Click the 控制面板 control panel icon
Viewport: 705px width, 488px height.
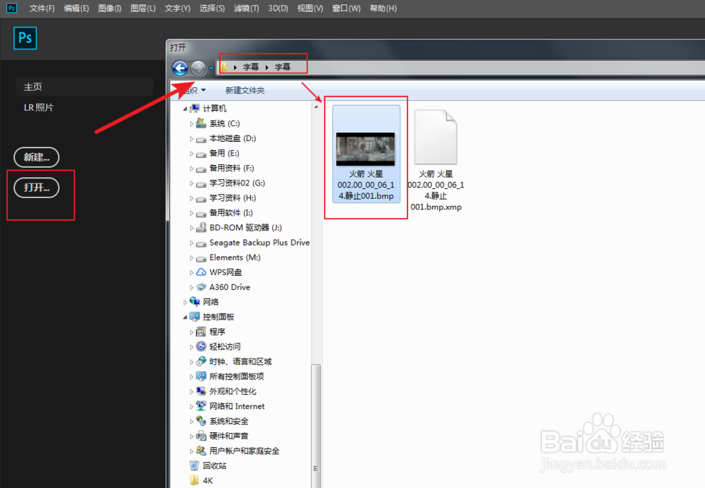click(x=195, y=317)
